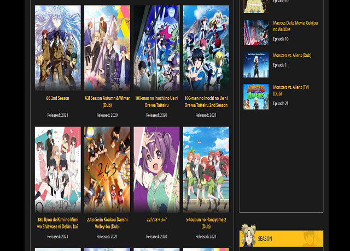This screenshot has height=251, width=350.
Task: Open Monsters vs. Aliens (Dub) title link
Action: pos(291,56)
